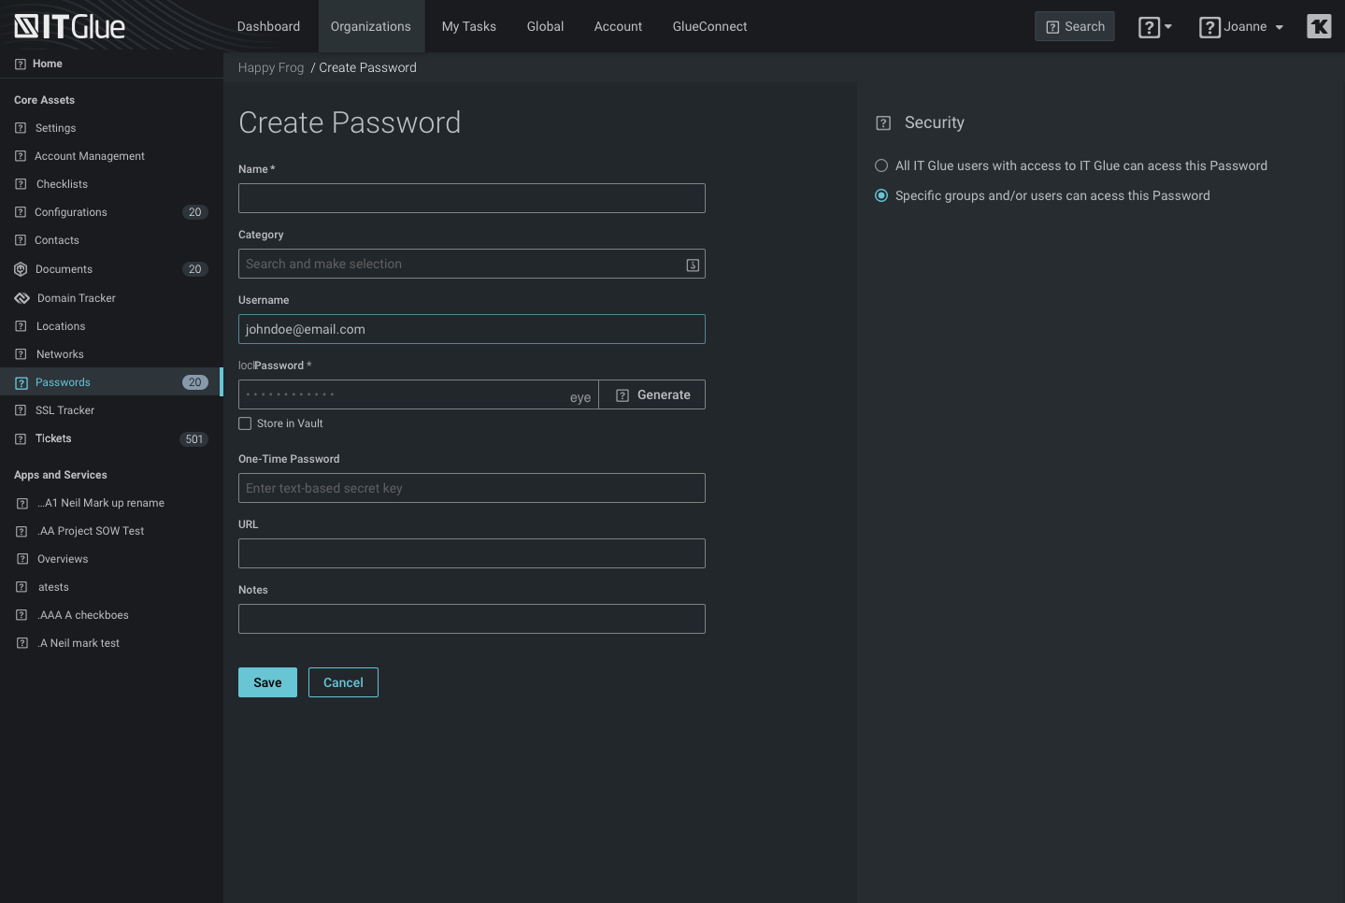Click the IT Glue logo
The image size is (1345, 903).
coord(70,26)
